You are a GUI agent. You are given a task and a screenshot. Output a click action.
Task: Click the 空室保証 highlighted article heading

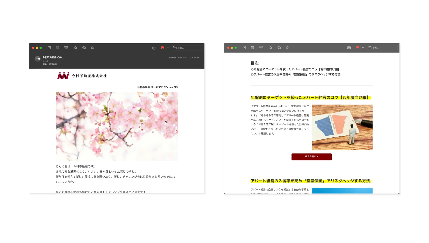(310, 181)
